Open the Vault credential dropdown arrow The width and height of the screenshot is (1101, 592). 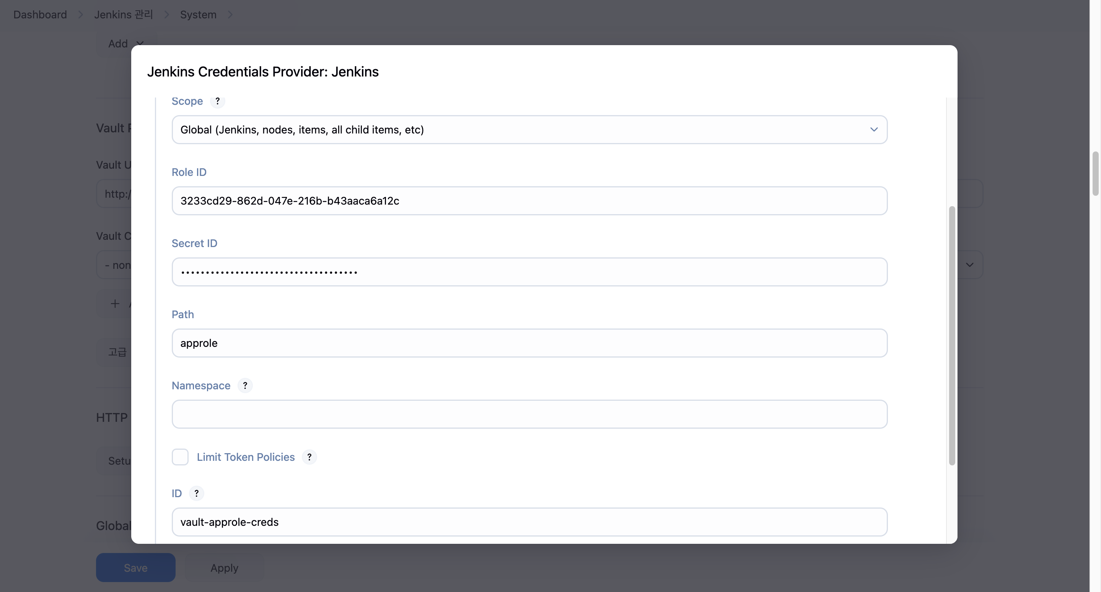(969, 265)
